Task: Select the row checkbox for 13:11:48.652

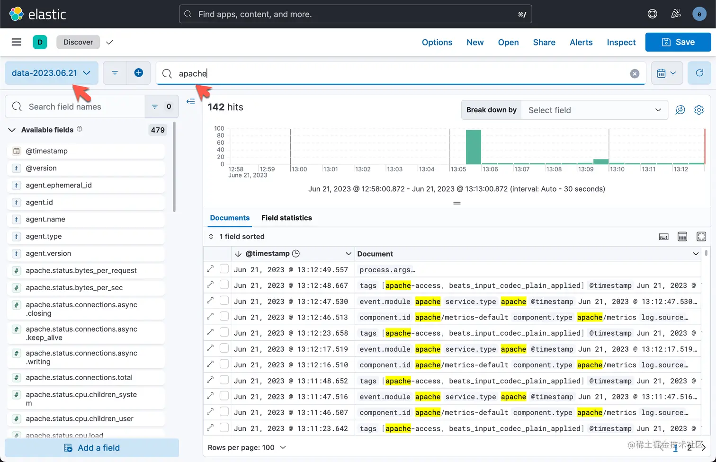Action: [224, 380]
